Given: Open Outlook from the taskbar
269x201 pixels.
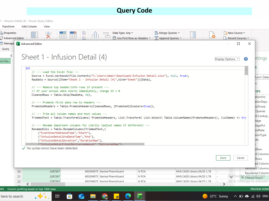Looking at the screenshot, I should 81,196.
